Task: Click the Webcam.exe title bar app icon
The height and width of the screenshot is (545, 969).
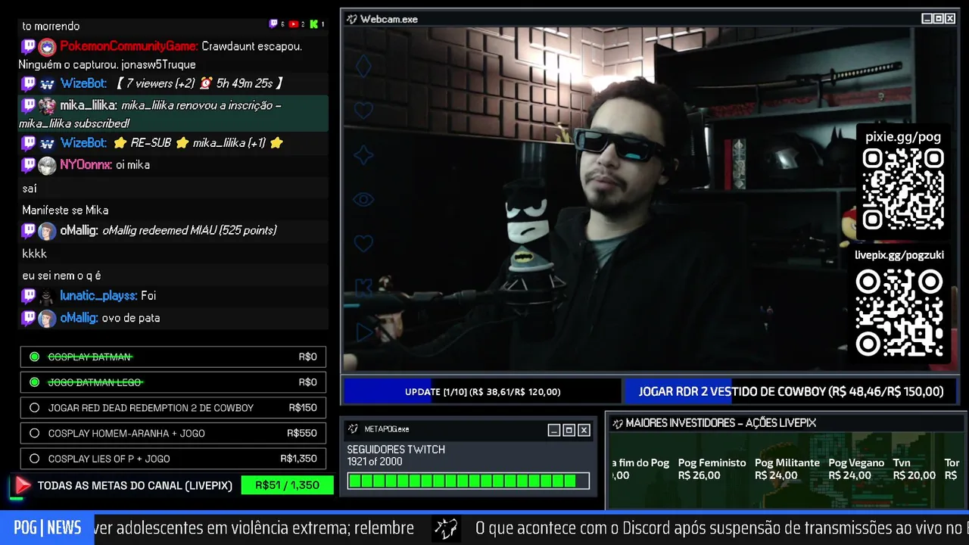Action: (x=351, y=19)
